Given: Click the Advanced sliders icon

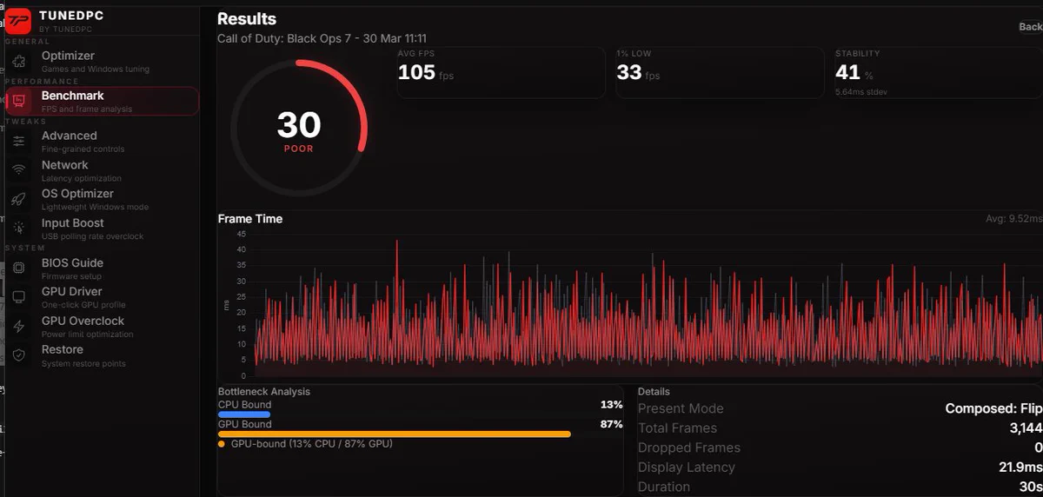Looking at the screenshot, I should click(x=18, y=142).
